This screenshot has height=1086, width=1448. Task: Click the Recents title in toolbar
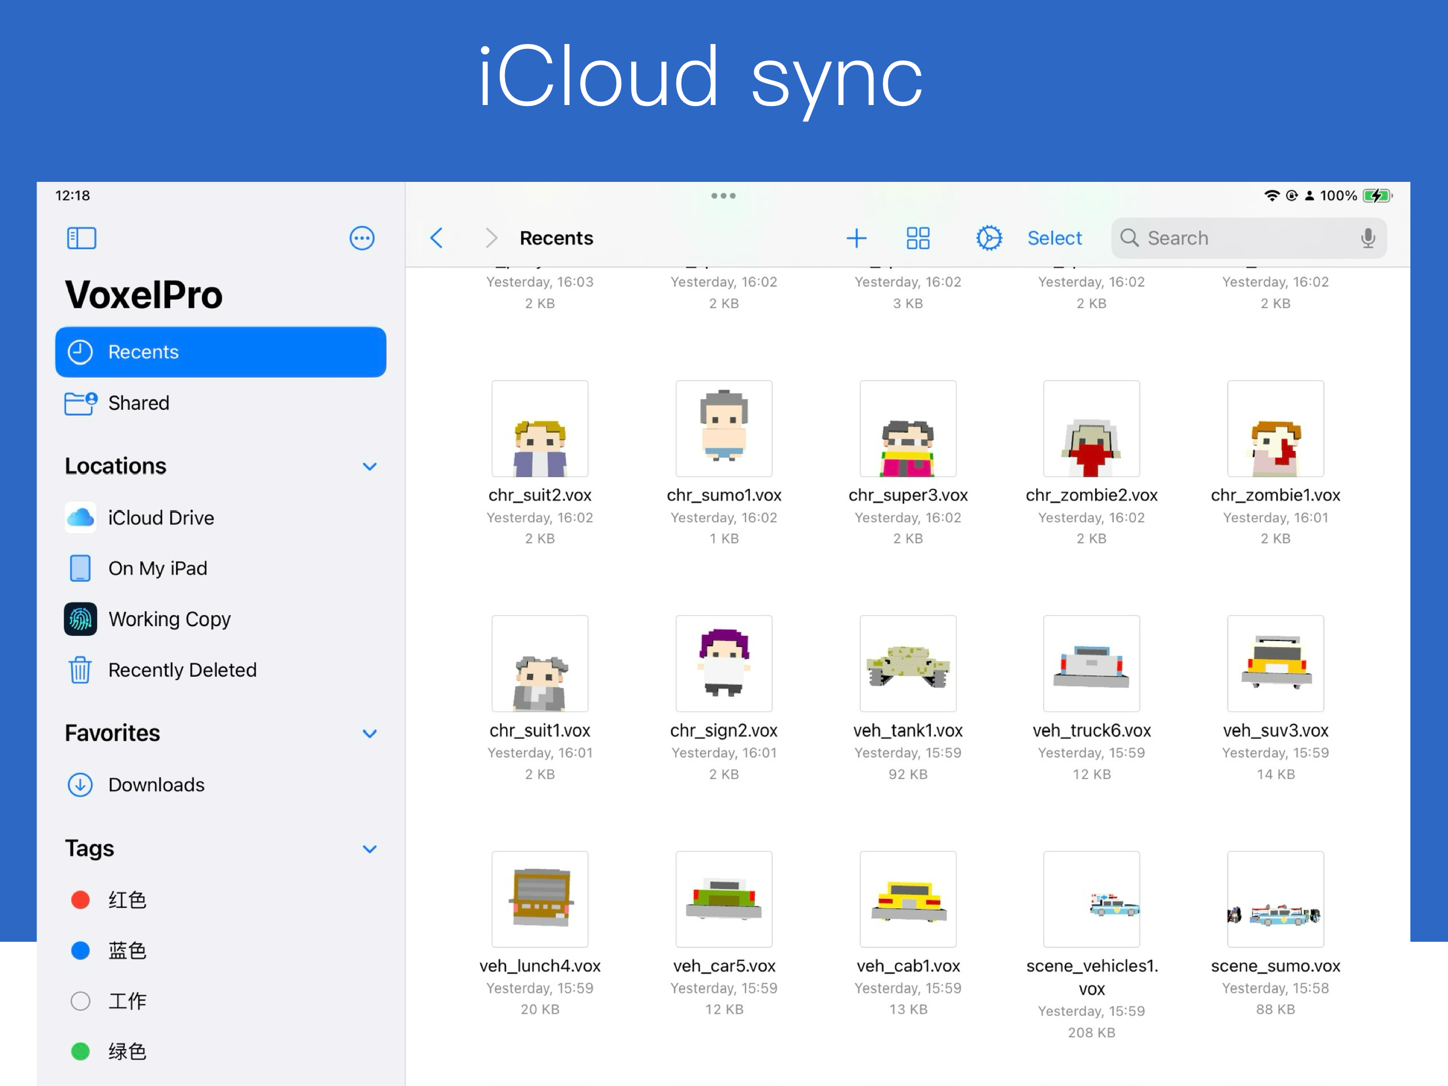tap(557, 238)
